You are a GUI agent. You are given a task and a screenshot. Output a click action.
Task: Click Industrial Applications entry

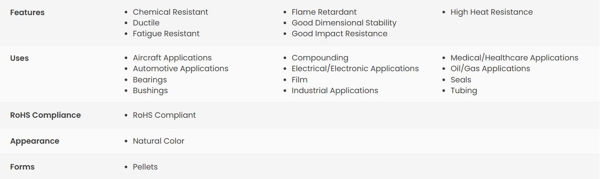(x=335, y=91)
